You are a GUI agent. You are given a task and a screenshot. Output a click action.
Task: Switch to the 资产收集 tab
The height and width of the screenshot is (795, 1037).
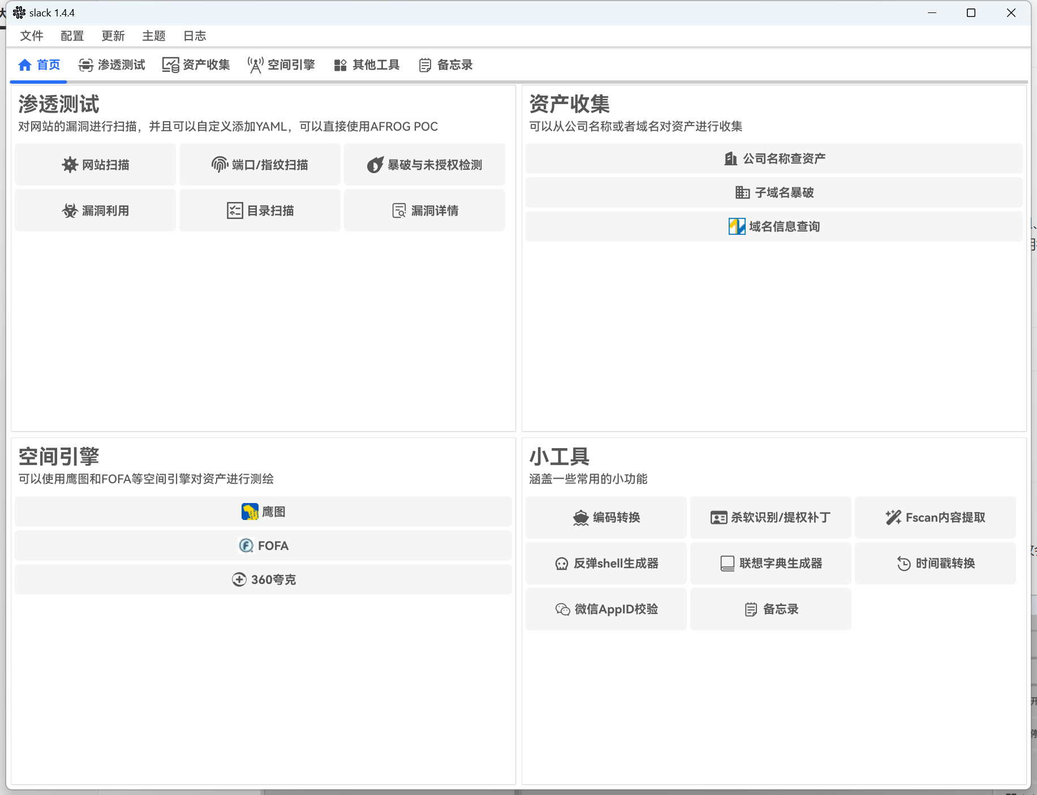(x=196, y=65)
